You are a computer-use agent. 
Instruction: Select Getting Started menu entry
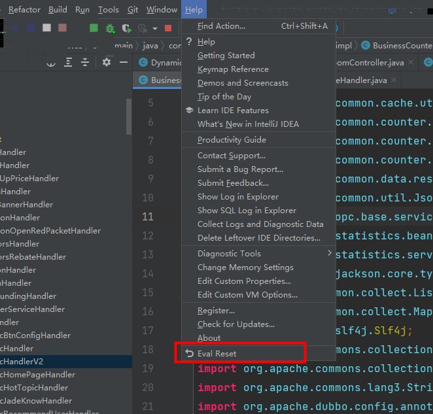[258, 55]
